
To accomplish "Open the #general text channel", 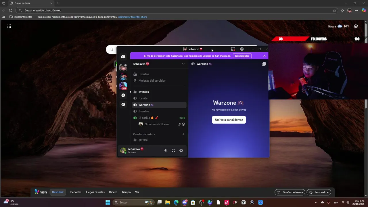I will [x=159, y=140].
